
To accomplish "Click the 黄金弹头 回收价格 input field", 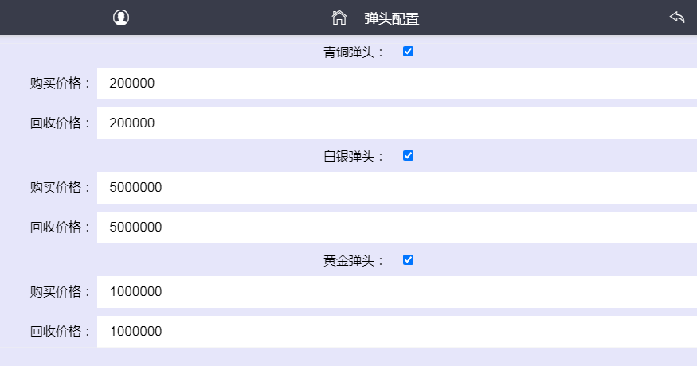I will [397, 332].
